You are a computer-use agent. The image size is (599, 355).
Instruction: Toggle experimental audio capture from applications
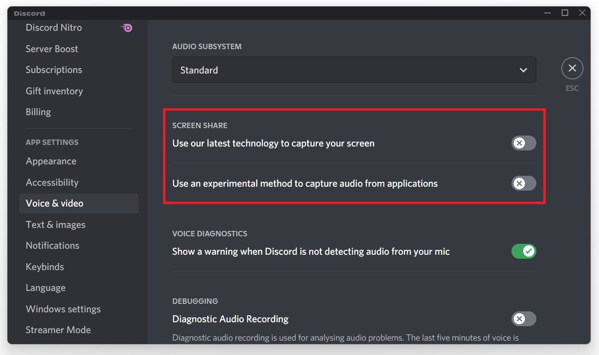(523, 184)
